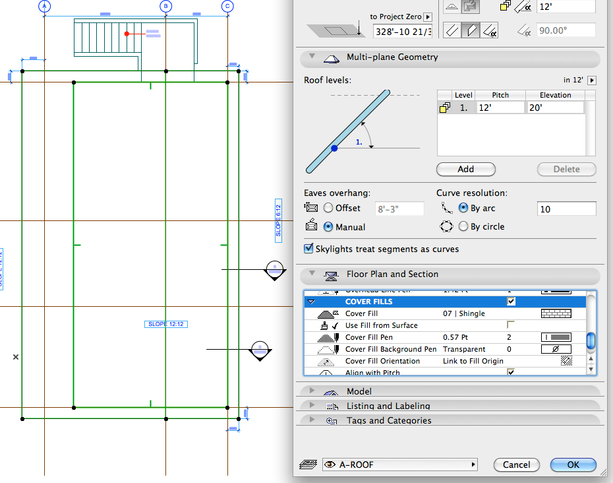This screenshot has width=613, height=483.
Task: Open the Cover Fill Pen color swatch
Action: pyautogui.click(x=556, y=337)
